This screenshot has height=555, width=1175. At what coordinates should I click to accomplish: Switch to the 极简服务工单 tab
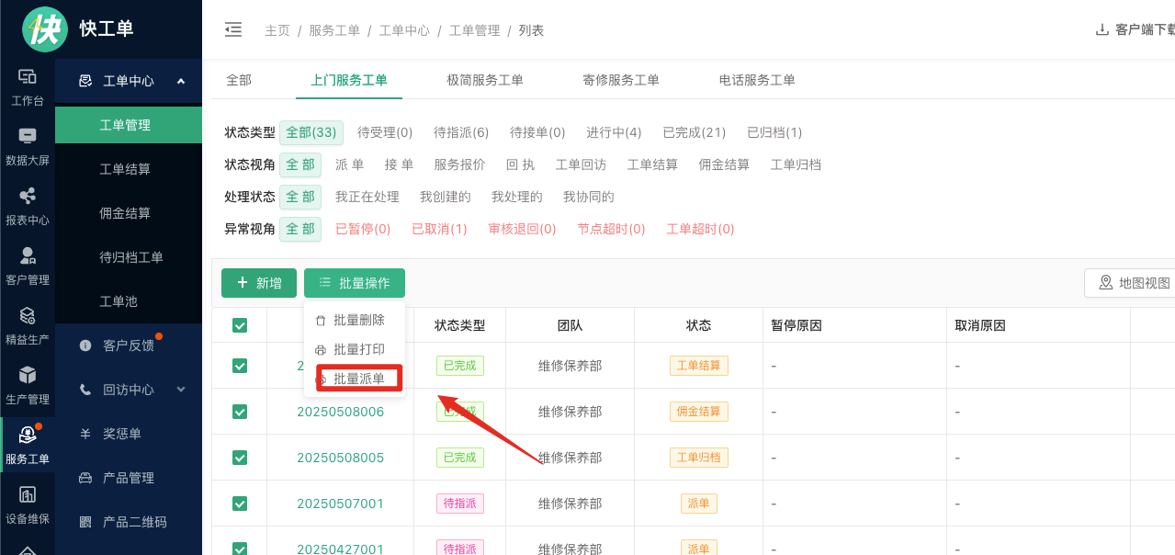(x=485, y=80)
